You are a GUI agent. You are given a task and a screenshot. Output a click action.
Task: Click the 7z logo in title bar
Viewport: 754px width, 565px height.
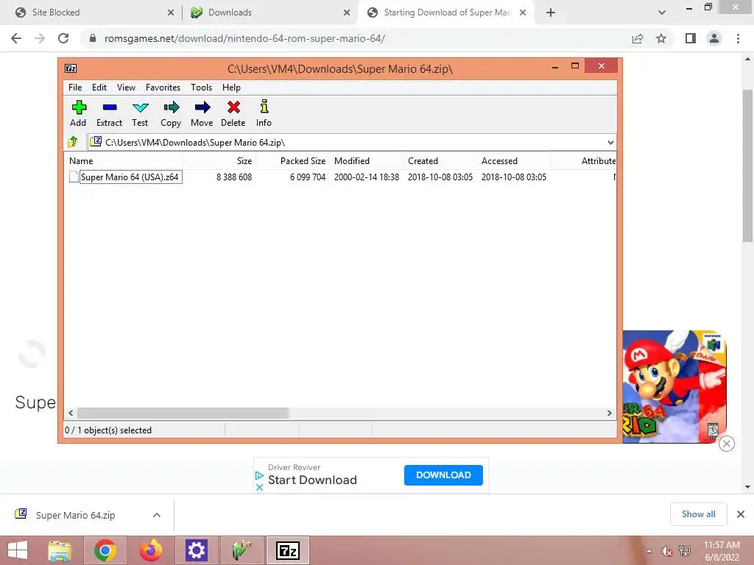pyautogui.click(x=71, y=68)
